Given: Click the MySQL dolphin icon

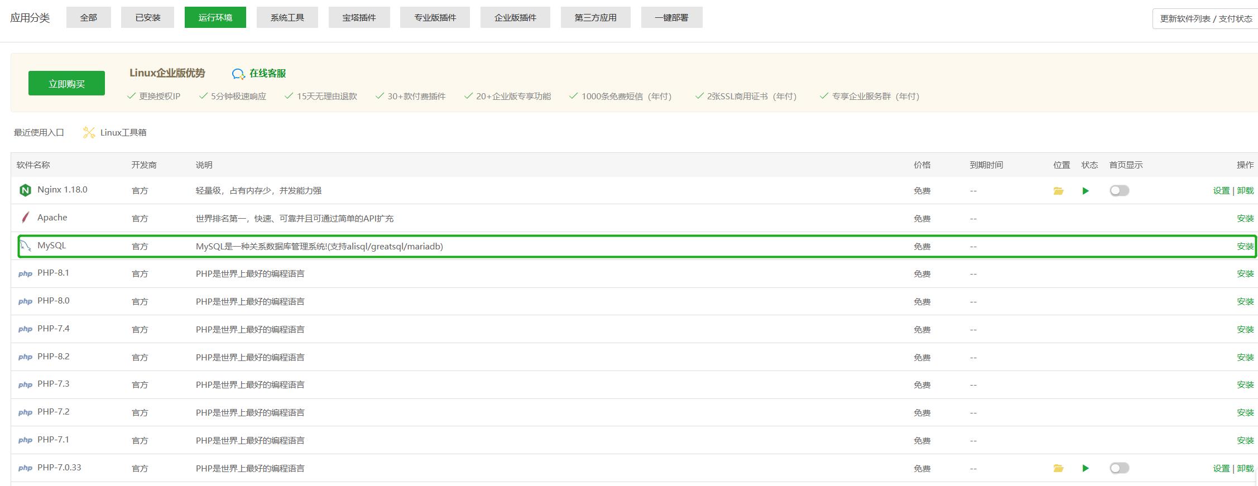Looking at the screenshot, I should tap(25, 246).
